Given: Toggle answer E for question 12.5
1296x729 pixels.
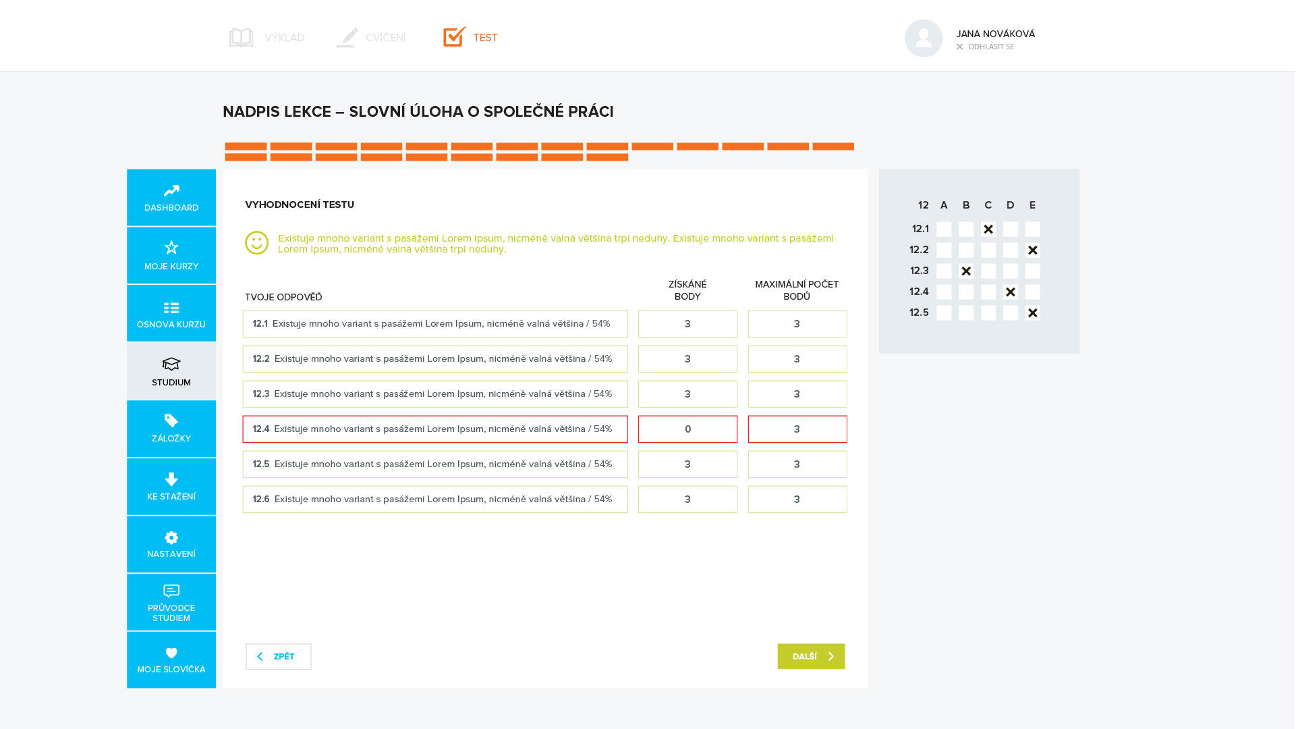Looking at the screenshot, I should (1033, 313).
